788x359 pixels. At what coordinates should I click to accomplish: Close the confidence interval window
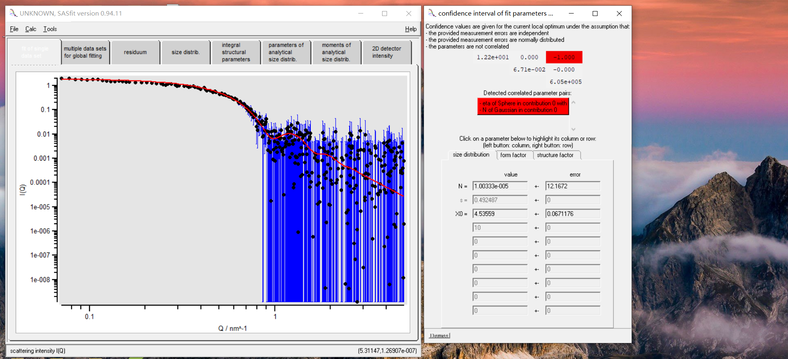619,14
